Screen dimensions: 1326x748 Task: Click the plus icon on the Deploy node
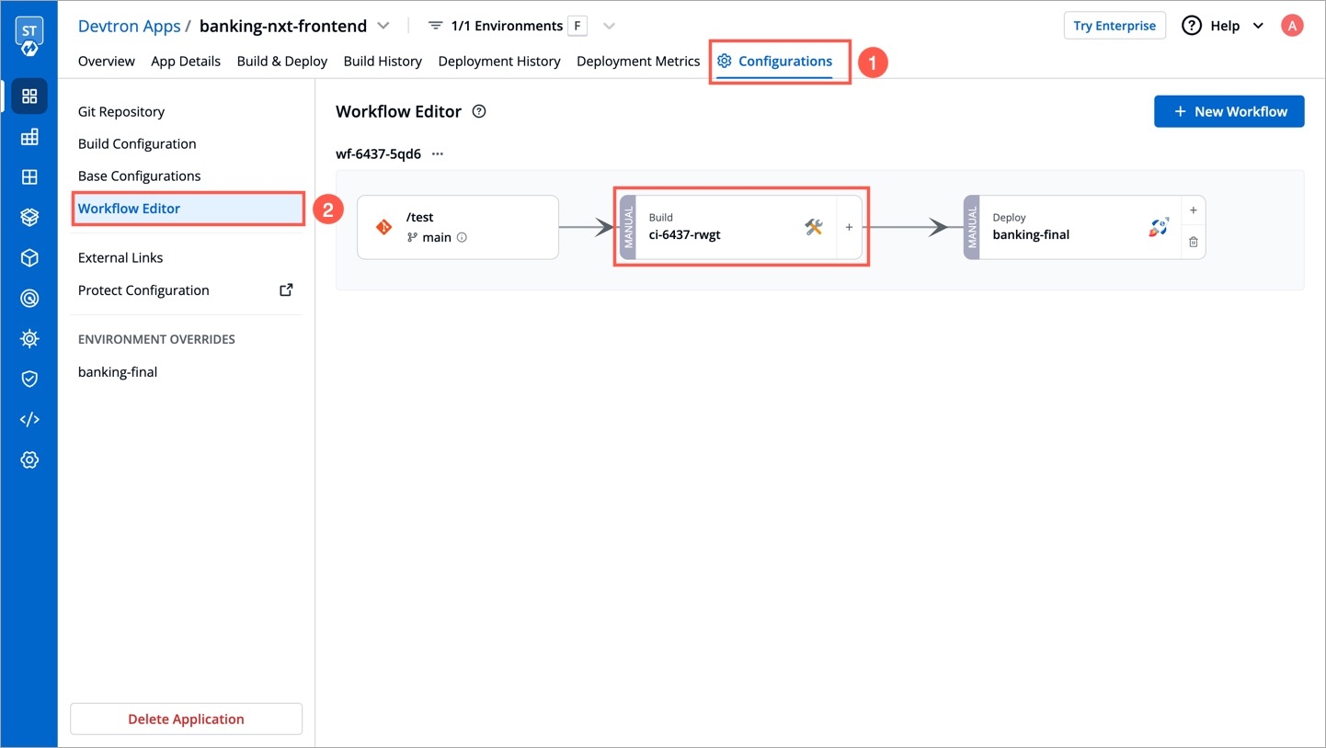[x=1193, y=210]
